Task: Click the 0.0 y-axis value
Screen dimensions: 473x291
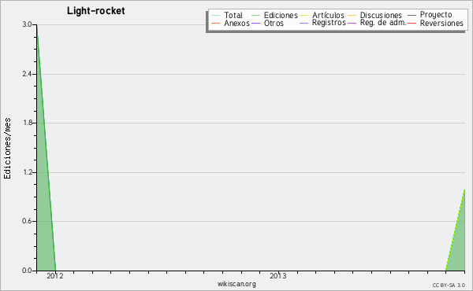Action: click(27, 271)
